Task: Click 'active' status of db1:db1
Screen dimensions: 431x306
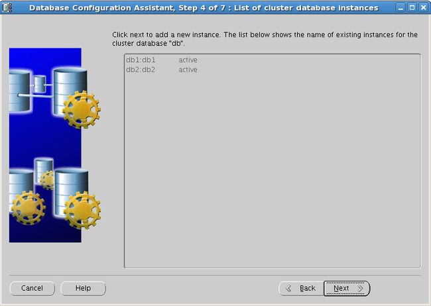Action: [x=188, y=60]
